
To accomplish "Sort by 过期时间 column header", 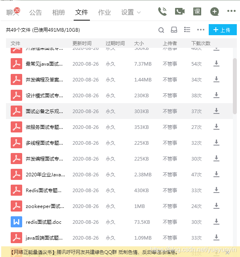I will pos(115,43).
